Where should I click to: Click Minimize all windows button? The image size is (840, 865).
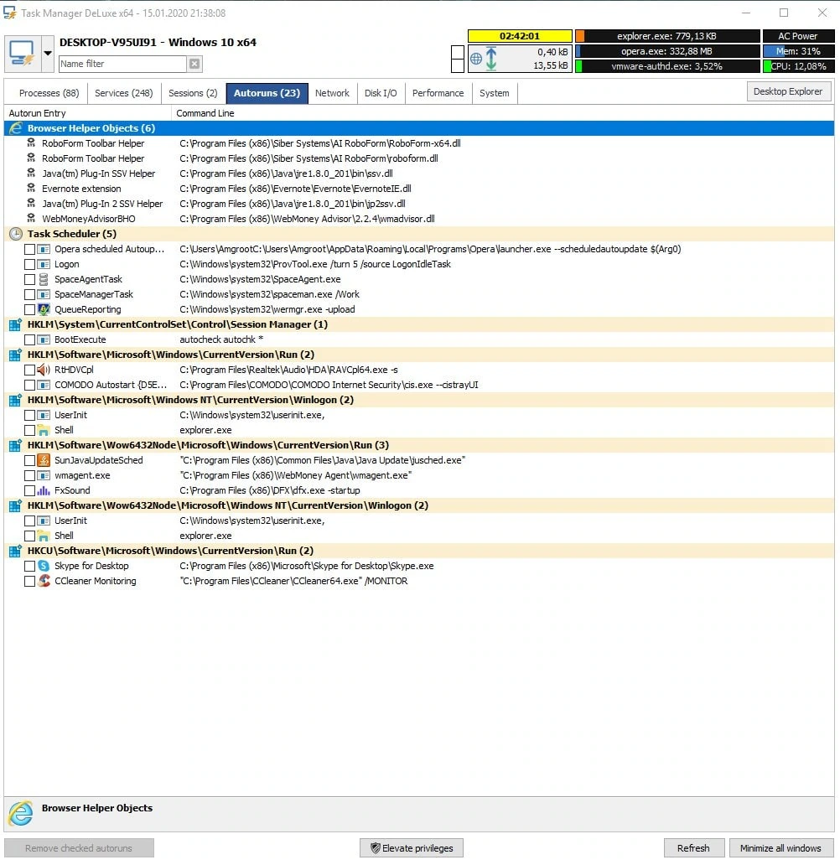coord(780,848)
